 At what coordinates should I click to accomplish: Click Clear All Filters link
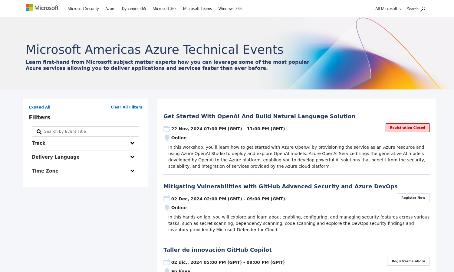[x=126, y=107]
